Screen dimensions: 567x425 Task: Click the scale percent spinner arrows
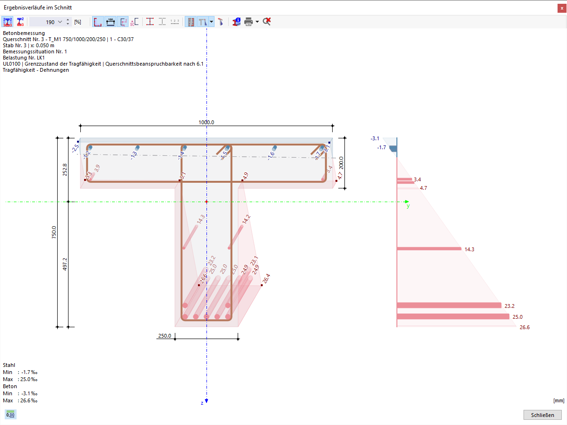click(x=68, y=22)
